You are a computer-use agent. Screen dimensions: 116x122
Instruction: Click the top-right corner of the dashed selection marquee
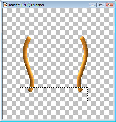point(87,87)
